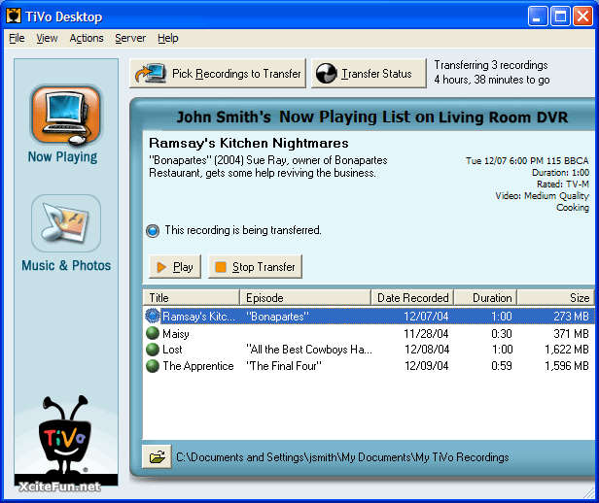Open the Actions menu
599x503 pixels.
click(87, 38)
